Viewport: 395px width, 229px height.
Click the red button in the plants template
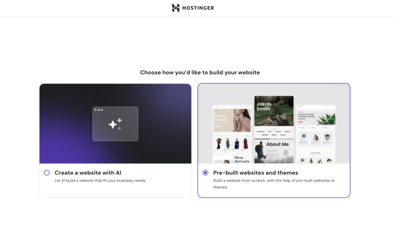click(x=301, y=122)
